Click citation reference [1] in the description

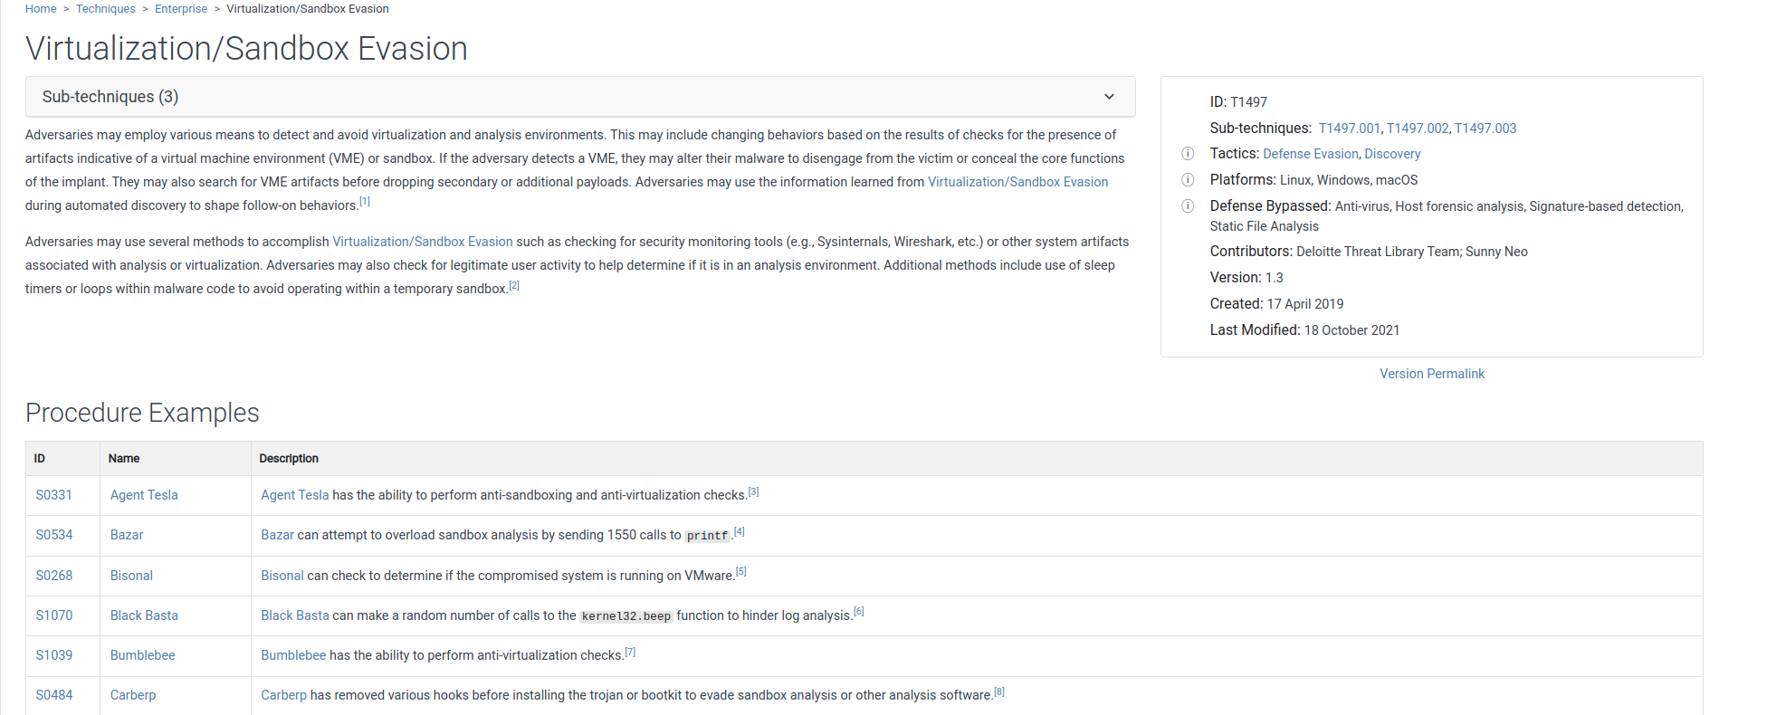(x=365, y=202)
